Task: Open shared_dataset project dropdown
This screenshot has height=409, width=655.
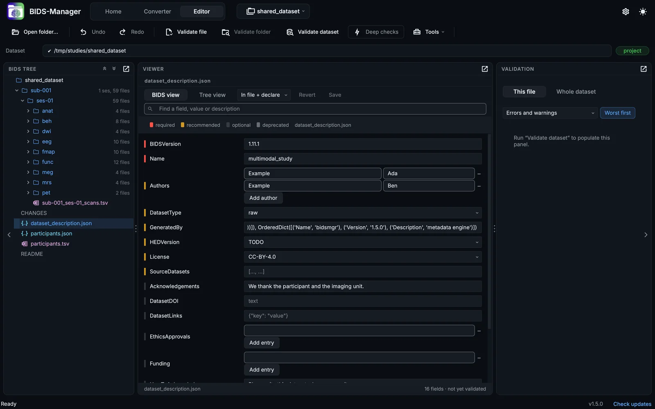Action: click(273, 11)
